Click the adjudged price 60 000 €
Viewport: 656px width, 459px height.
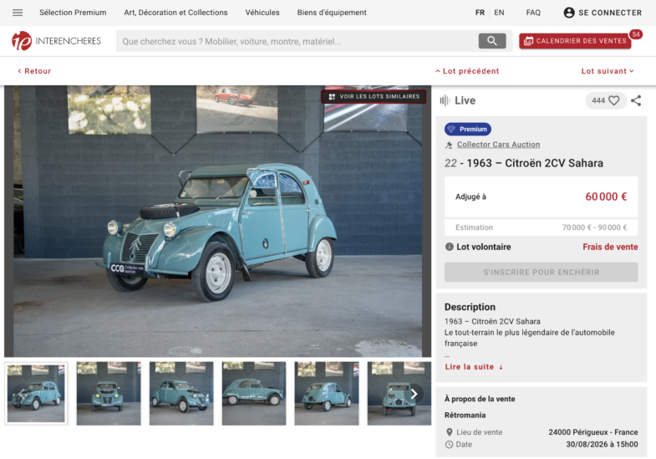[606, 196]
